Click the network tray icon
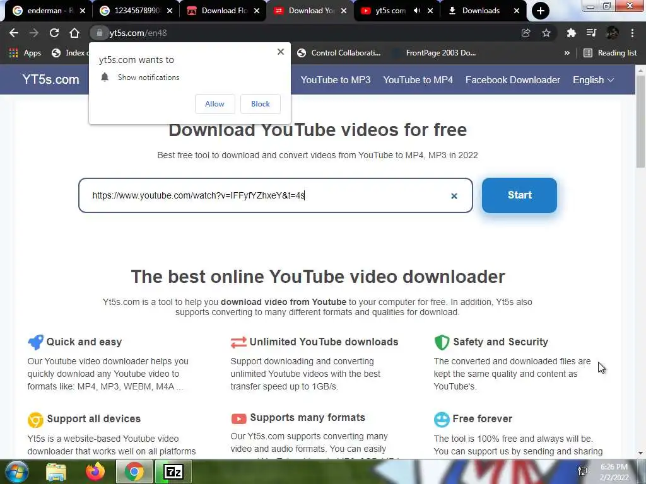The image size is (646, 484). click(x=582, y=471)
